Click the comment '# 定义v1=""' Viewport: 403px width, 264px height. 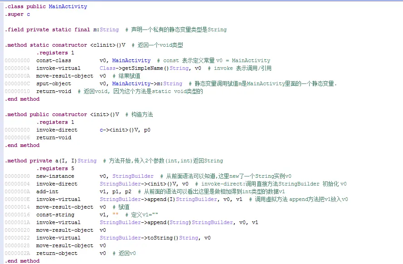tap(141, 215)
